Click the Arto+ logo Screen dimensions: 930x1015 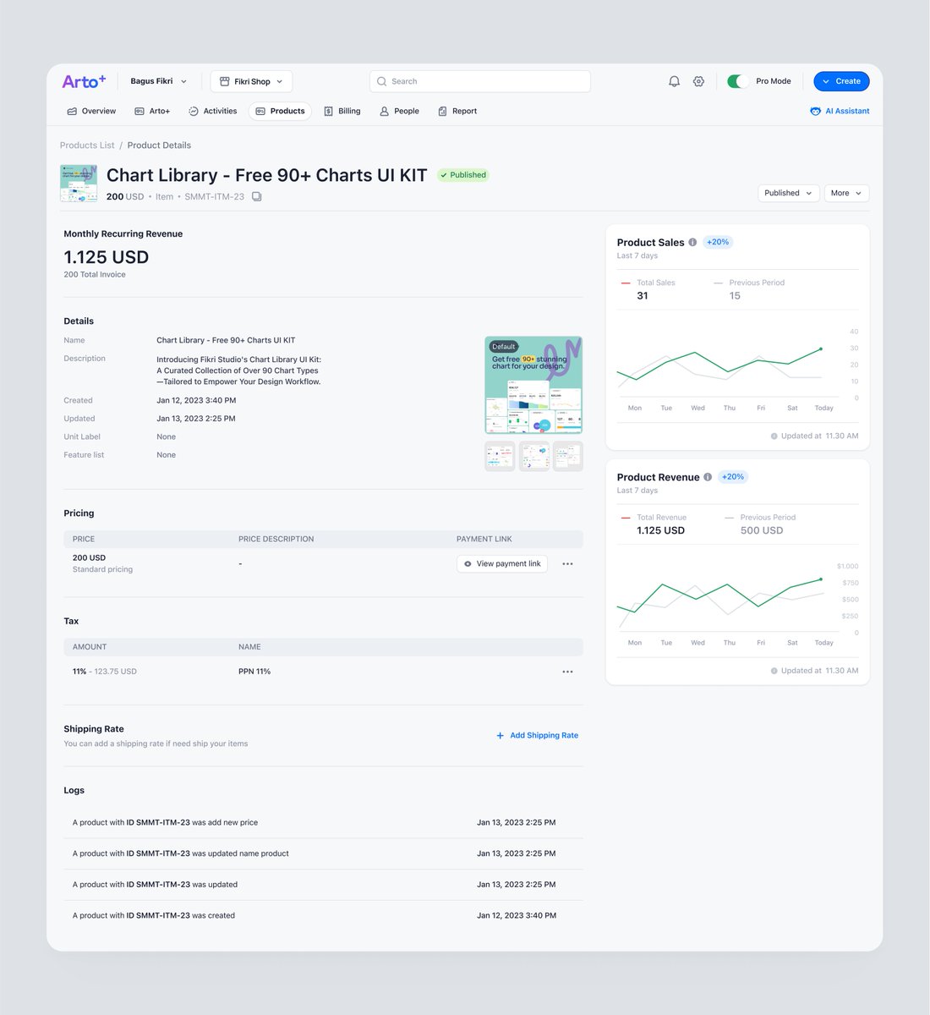coord(84,81)
